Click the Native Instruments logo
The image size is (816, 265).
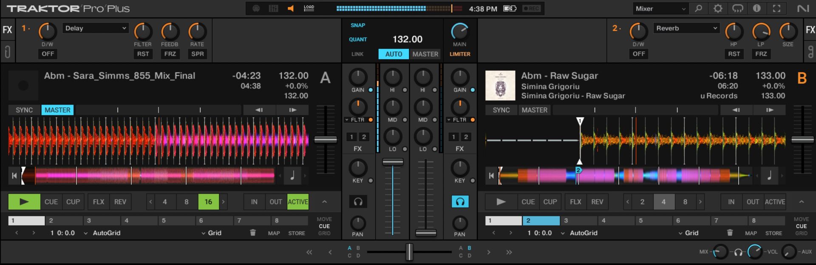[803, 9]
